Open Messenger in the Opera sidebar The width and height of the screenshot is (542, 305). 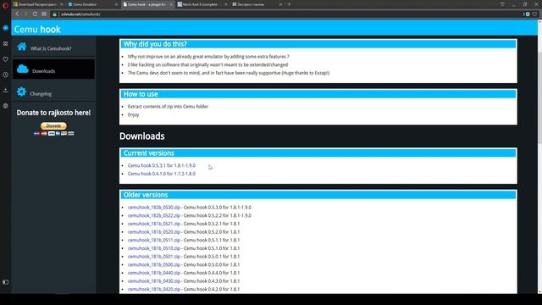5,28
